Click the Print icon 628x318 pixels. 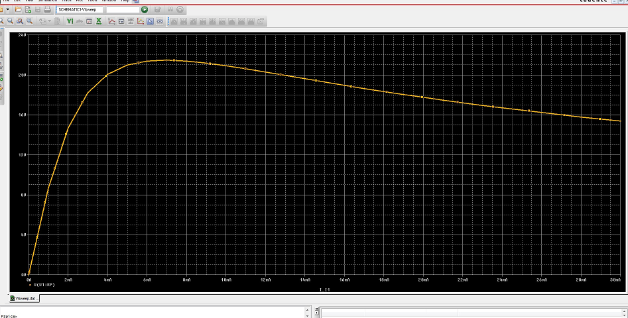pos(47,9)
